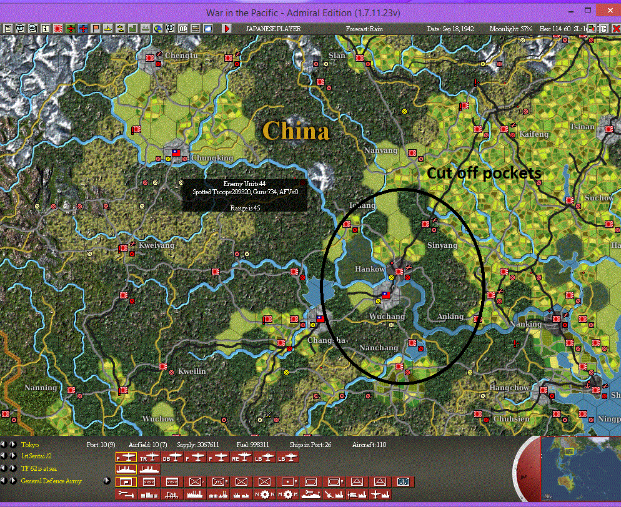Select the highlighted warship task force icon
The image size is (621, 507).
point(126,470)
